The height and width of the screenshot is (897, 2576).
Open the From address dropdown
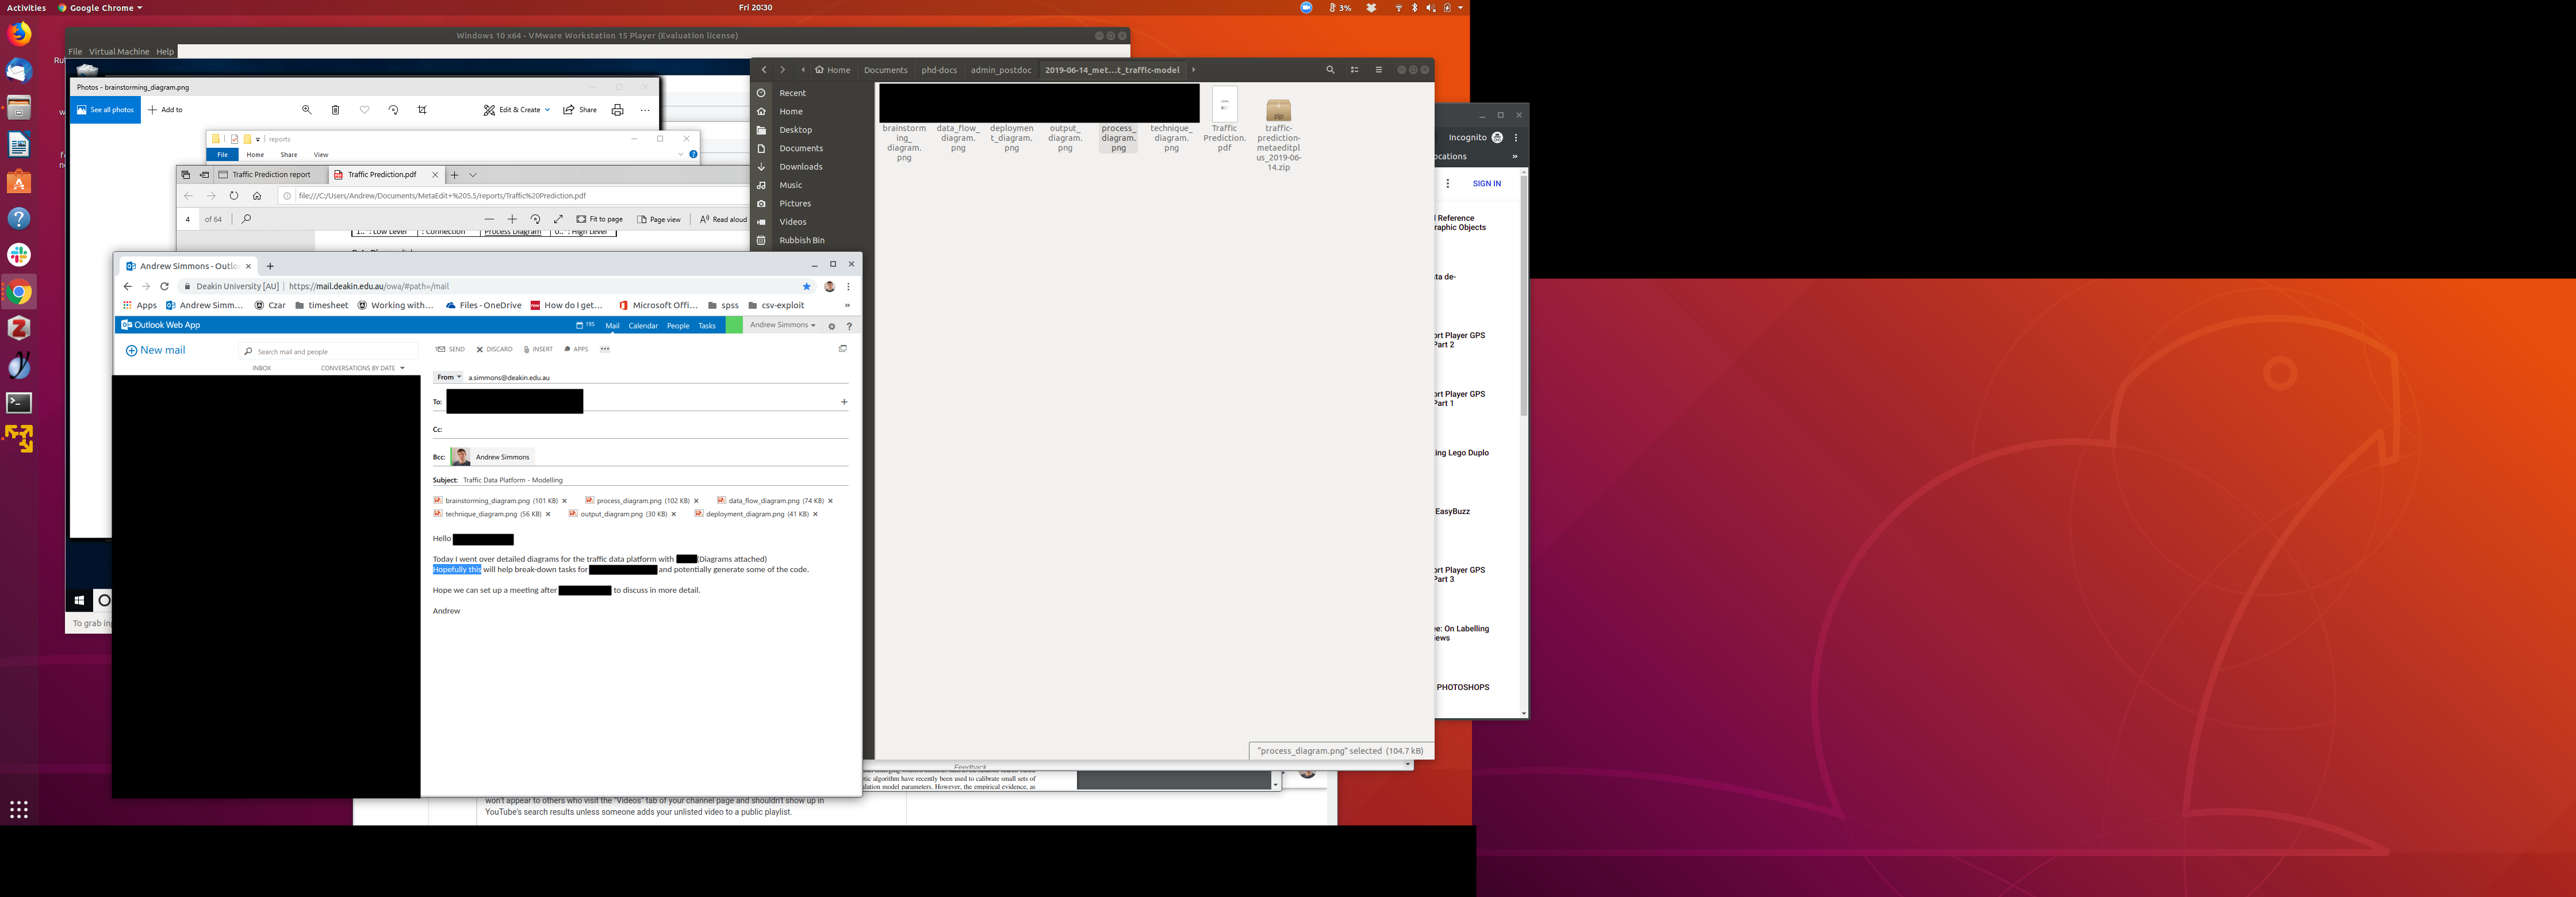(448, 377)
